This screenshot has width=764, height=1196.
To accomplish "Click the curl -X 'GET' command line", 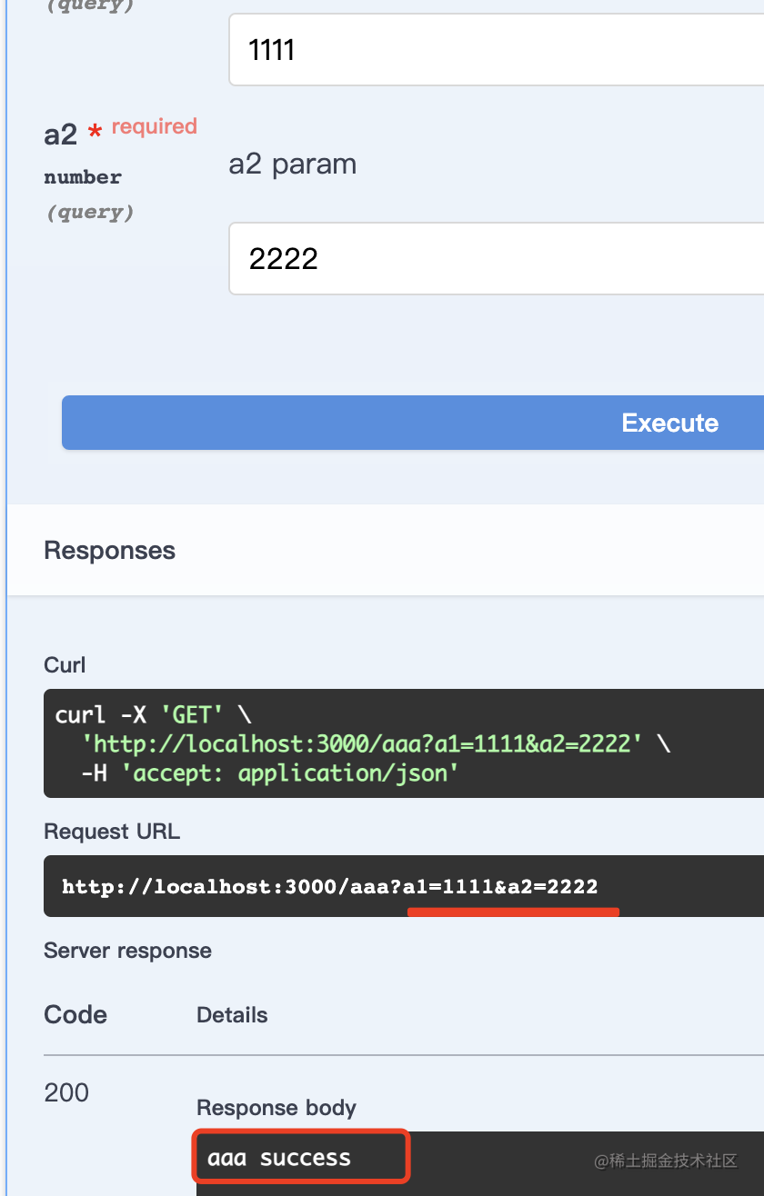I will point(153,715).
